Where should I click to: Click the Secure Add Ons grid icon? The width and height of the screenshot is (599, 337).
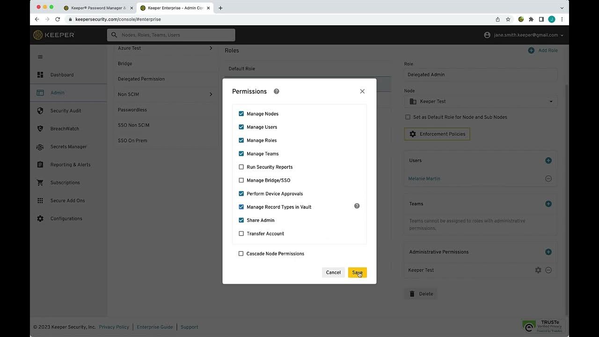click(40, 201)
